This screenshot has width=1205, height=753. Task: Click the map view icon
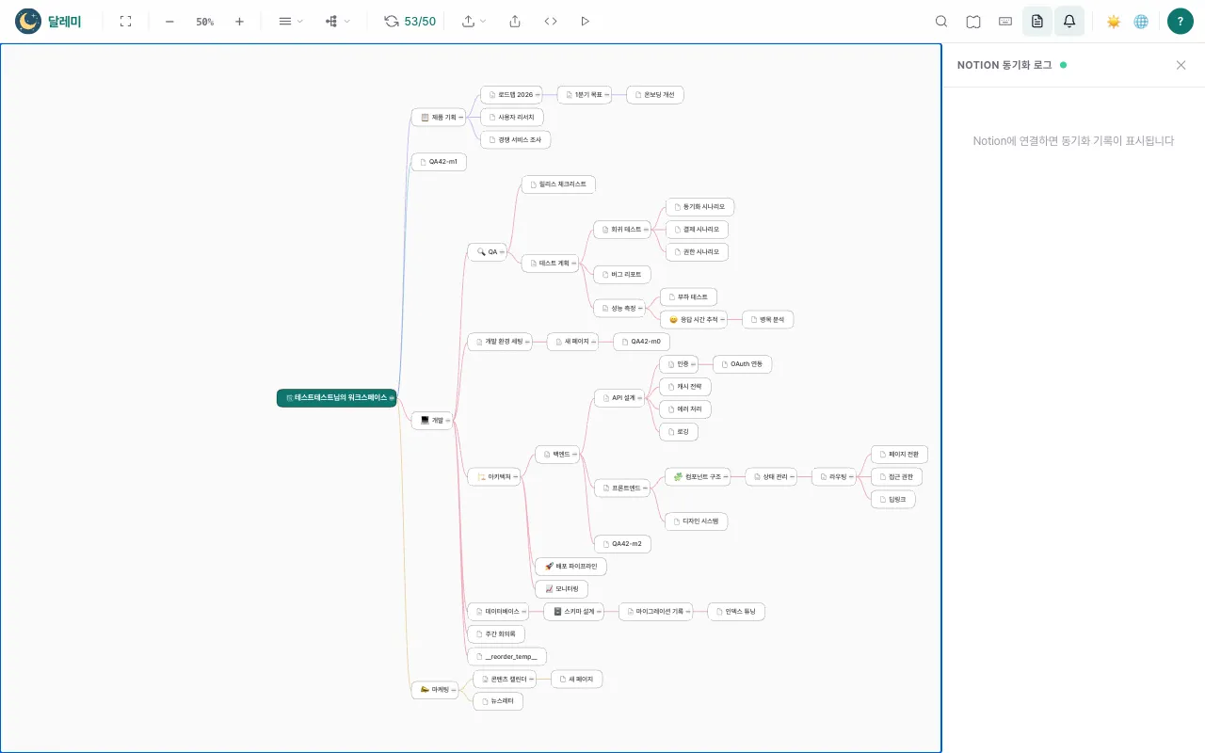[x=973, y=21]
